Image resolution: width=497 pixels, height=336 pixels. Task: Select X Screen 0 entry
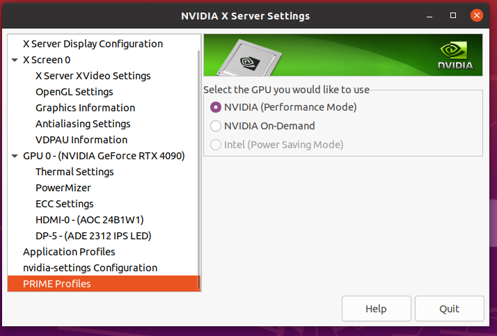[47, 60]
